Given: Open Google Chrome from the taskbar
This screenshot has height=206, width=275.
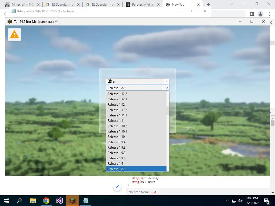Looking at the screenshot, I should [46, 201].
